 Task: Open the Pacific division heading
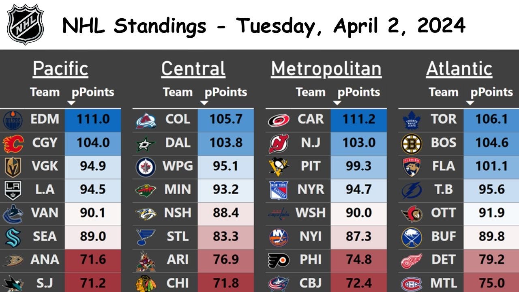[x=60, y=69]
